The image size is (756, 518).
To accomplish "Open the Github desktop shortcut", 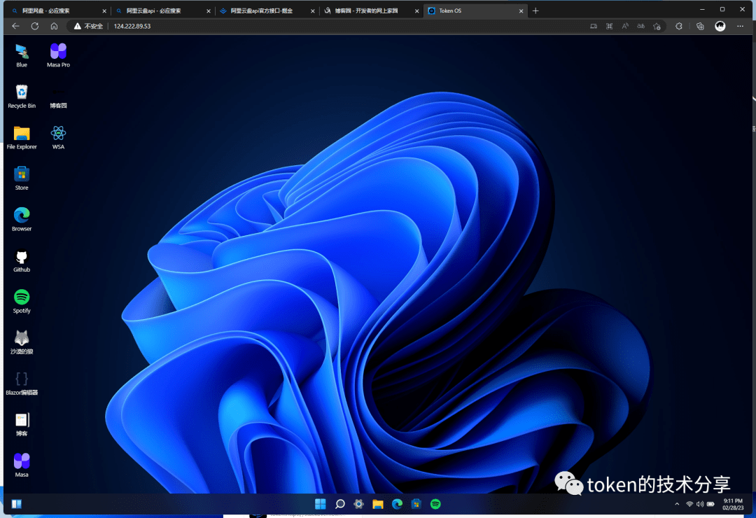I will 22,257.
